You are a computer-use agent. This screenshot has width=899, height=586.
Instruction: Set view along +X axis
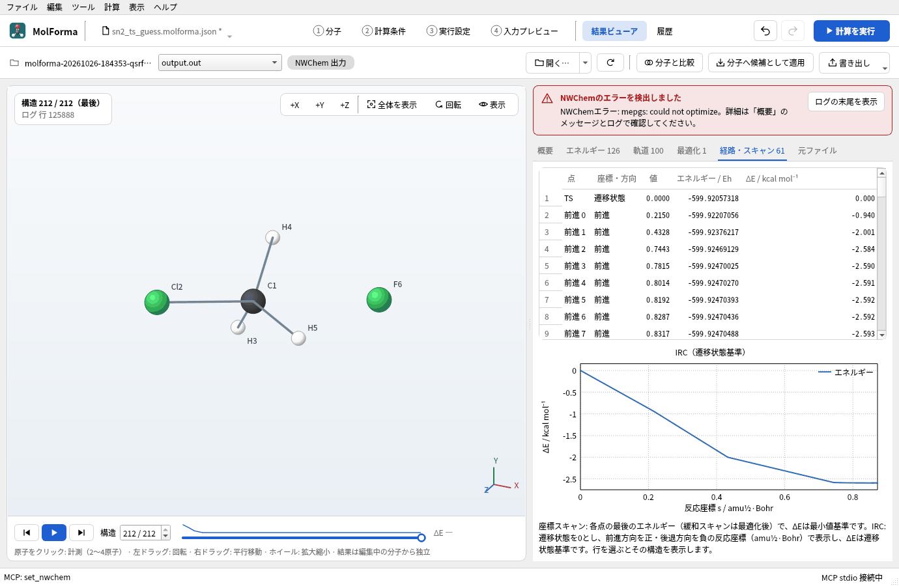294,105
